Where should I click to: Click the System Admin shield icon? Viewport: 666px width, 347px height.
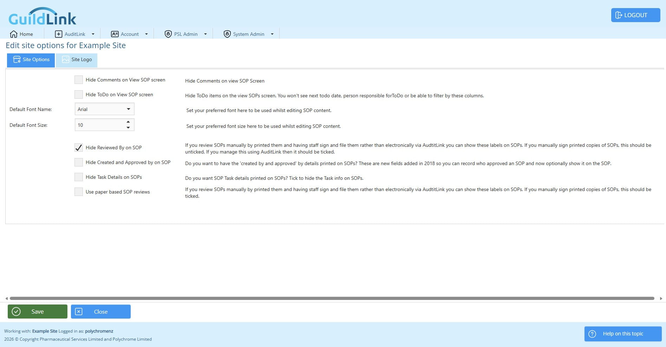[x=227, y=34]
